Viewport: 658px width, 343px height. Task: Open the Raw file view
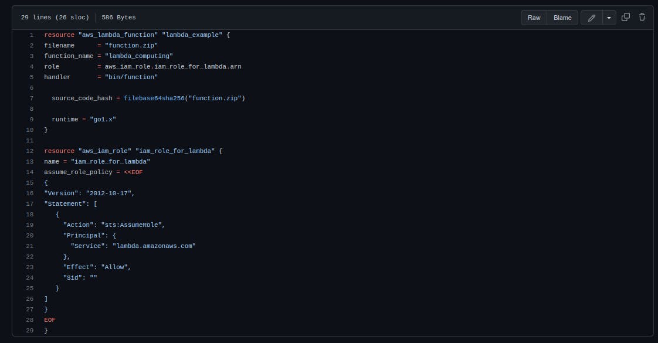pos(534,18)
